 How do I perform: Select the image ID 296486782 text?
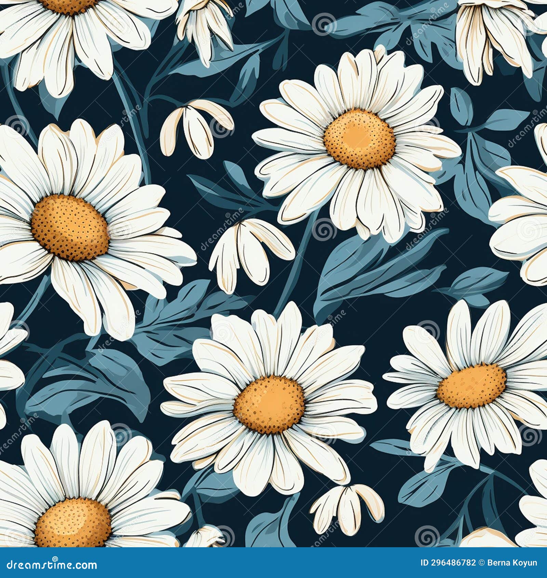448,563
